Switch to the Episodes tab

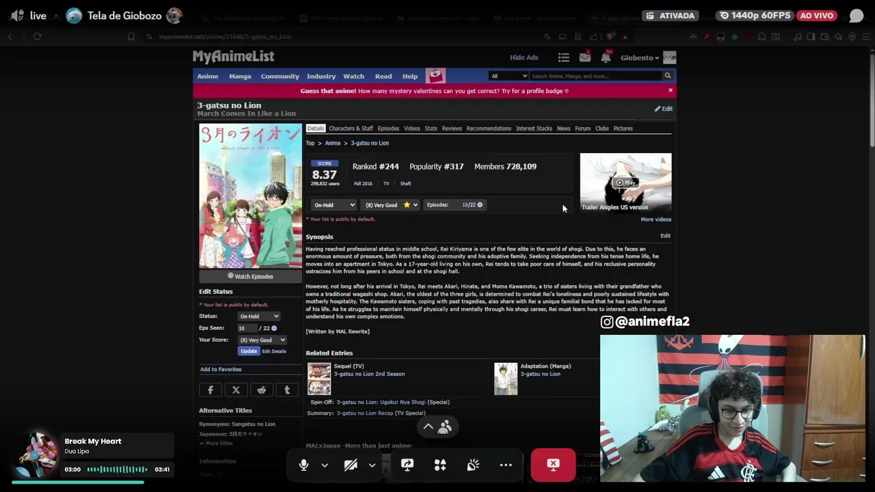click(388, 128)
